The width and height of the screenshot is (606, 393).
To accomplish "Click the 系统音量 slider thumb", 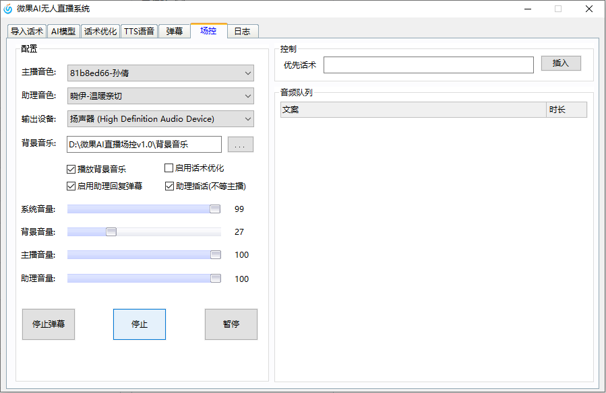I will pos(215,209).
